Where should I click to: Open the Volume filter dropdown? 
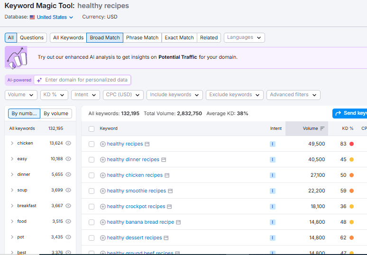click(x=21, y=95)
